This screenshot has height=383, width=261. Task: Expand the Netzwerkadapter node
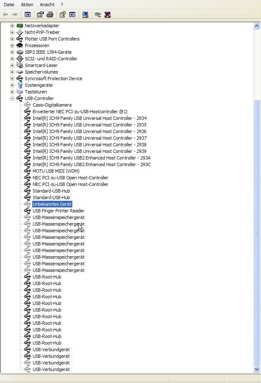coord(12,26)
